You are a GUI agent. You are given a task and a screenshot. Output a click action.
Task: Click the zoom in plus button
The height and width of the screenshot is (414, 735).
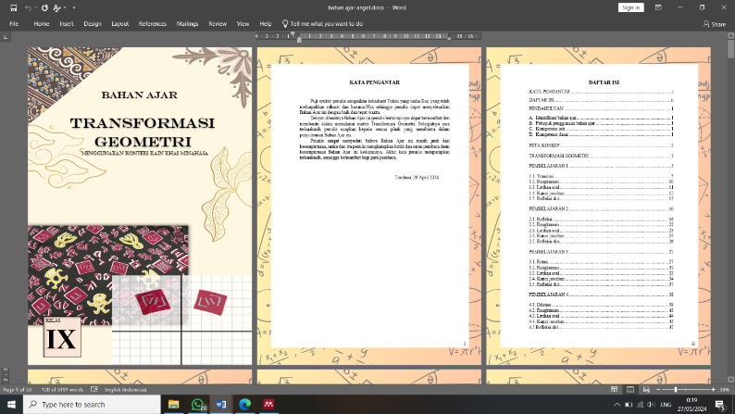(x=712, y=390)
